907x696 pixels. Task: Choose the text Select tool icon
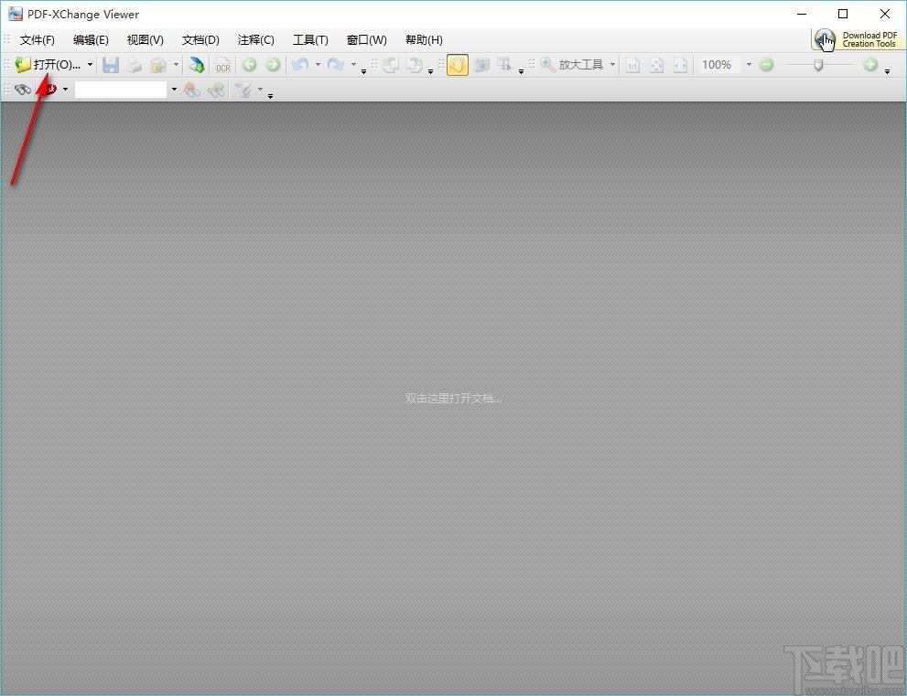505,65
